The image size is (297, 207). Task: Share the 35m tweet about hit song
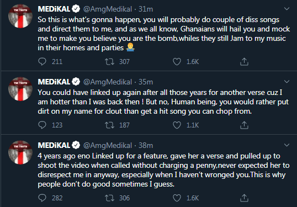[244, 125]
